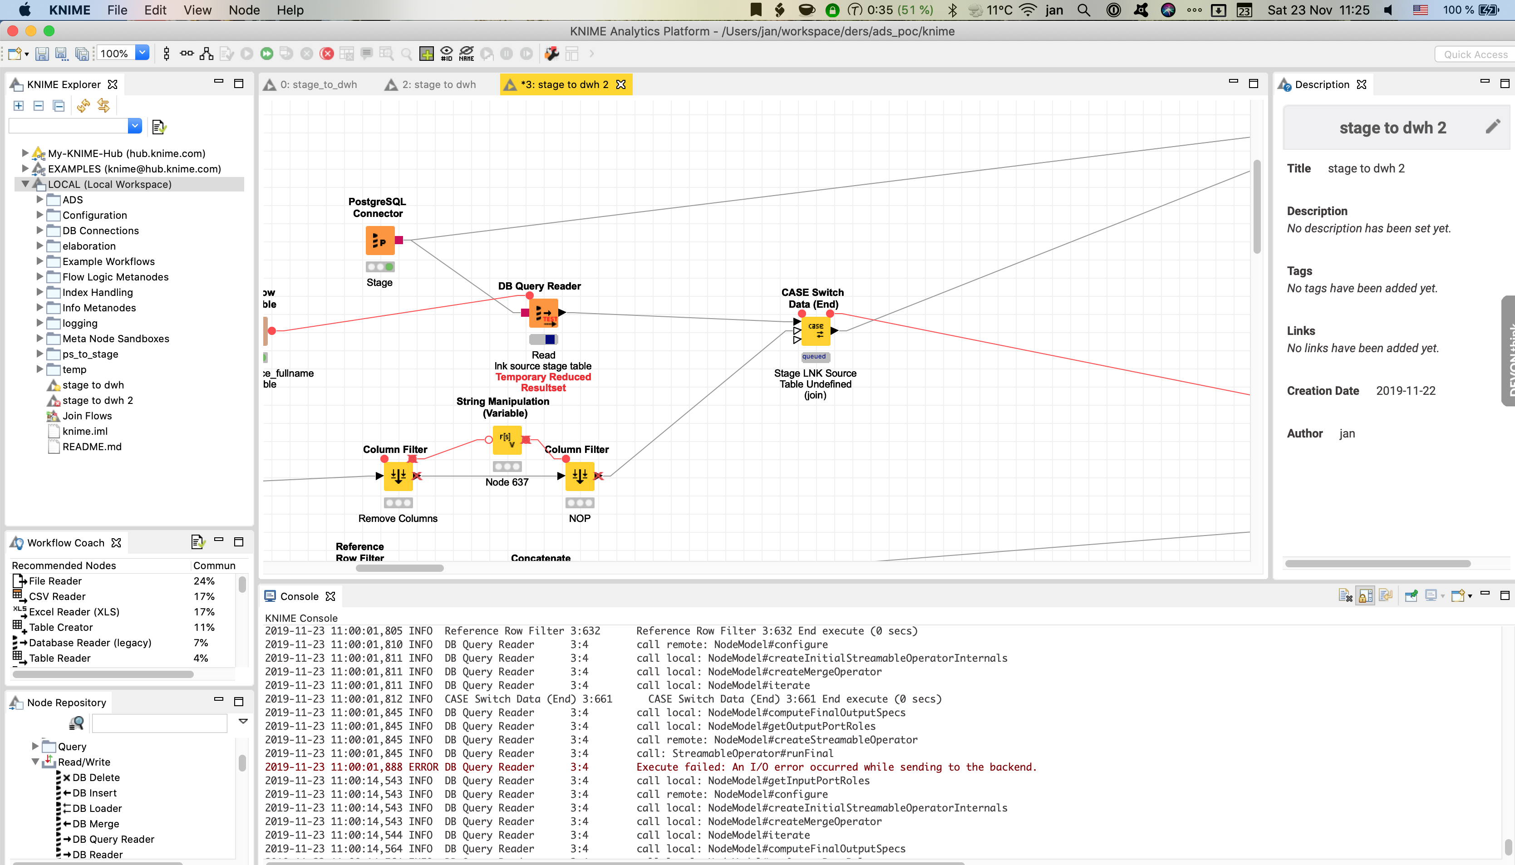Viewport: 1515px width, 865px height.
Task: Collapse the LOCAL workspace tree
Action: tap(25, 184)
